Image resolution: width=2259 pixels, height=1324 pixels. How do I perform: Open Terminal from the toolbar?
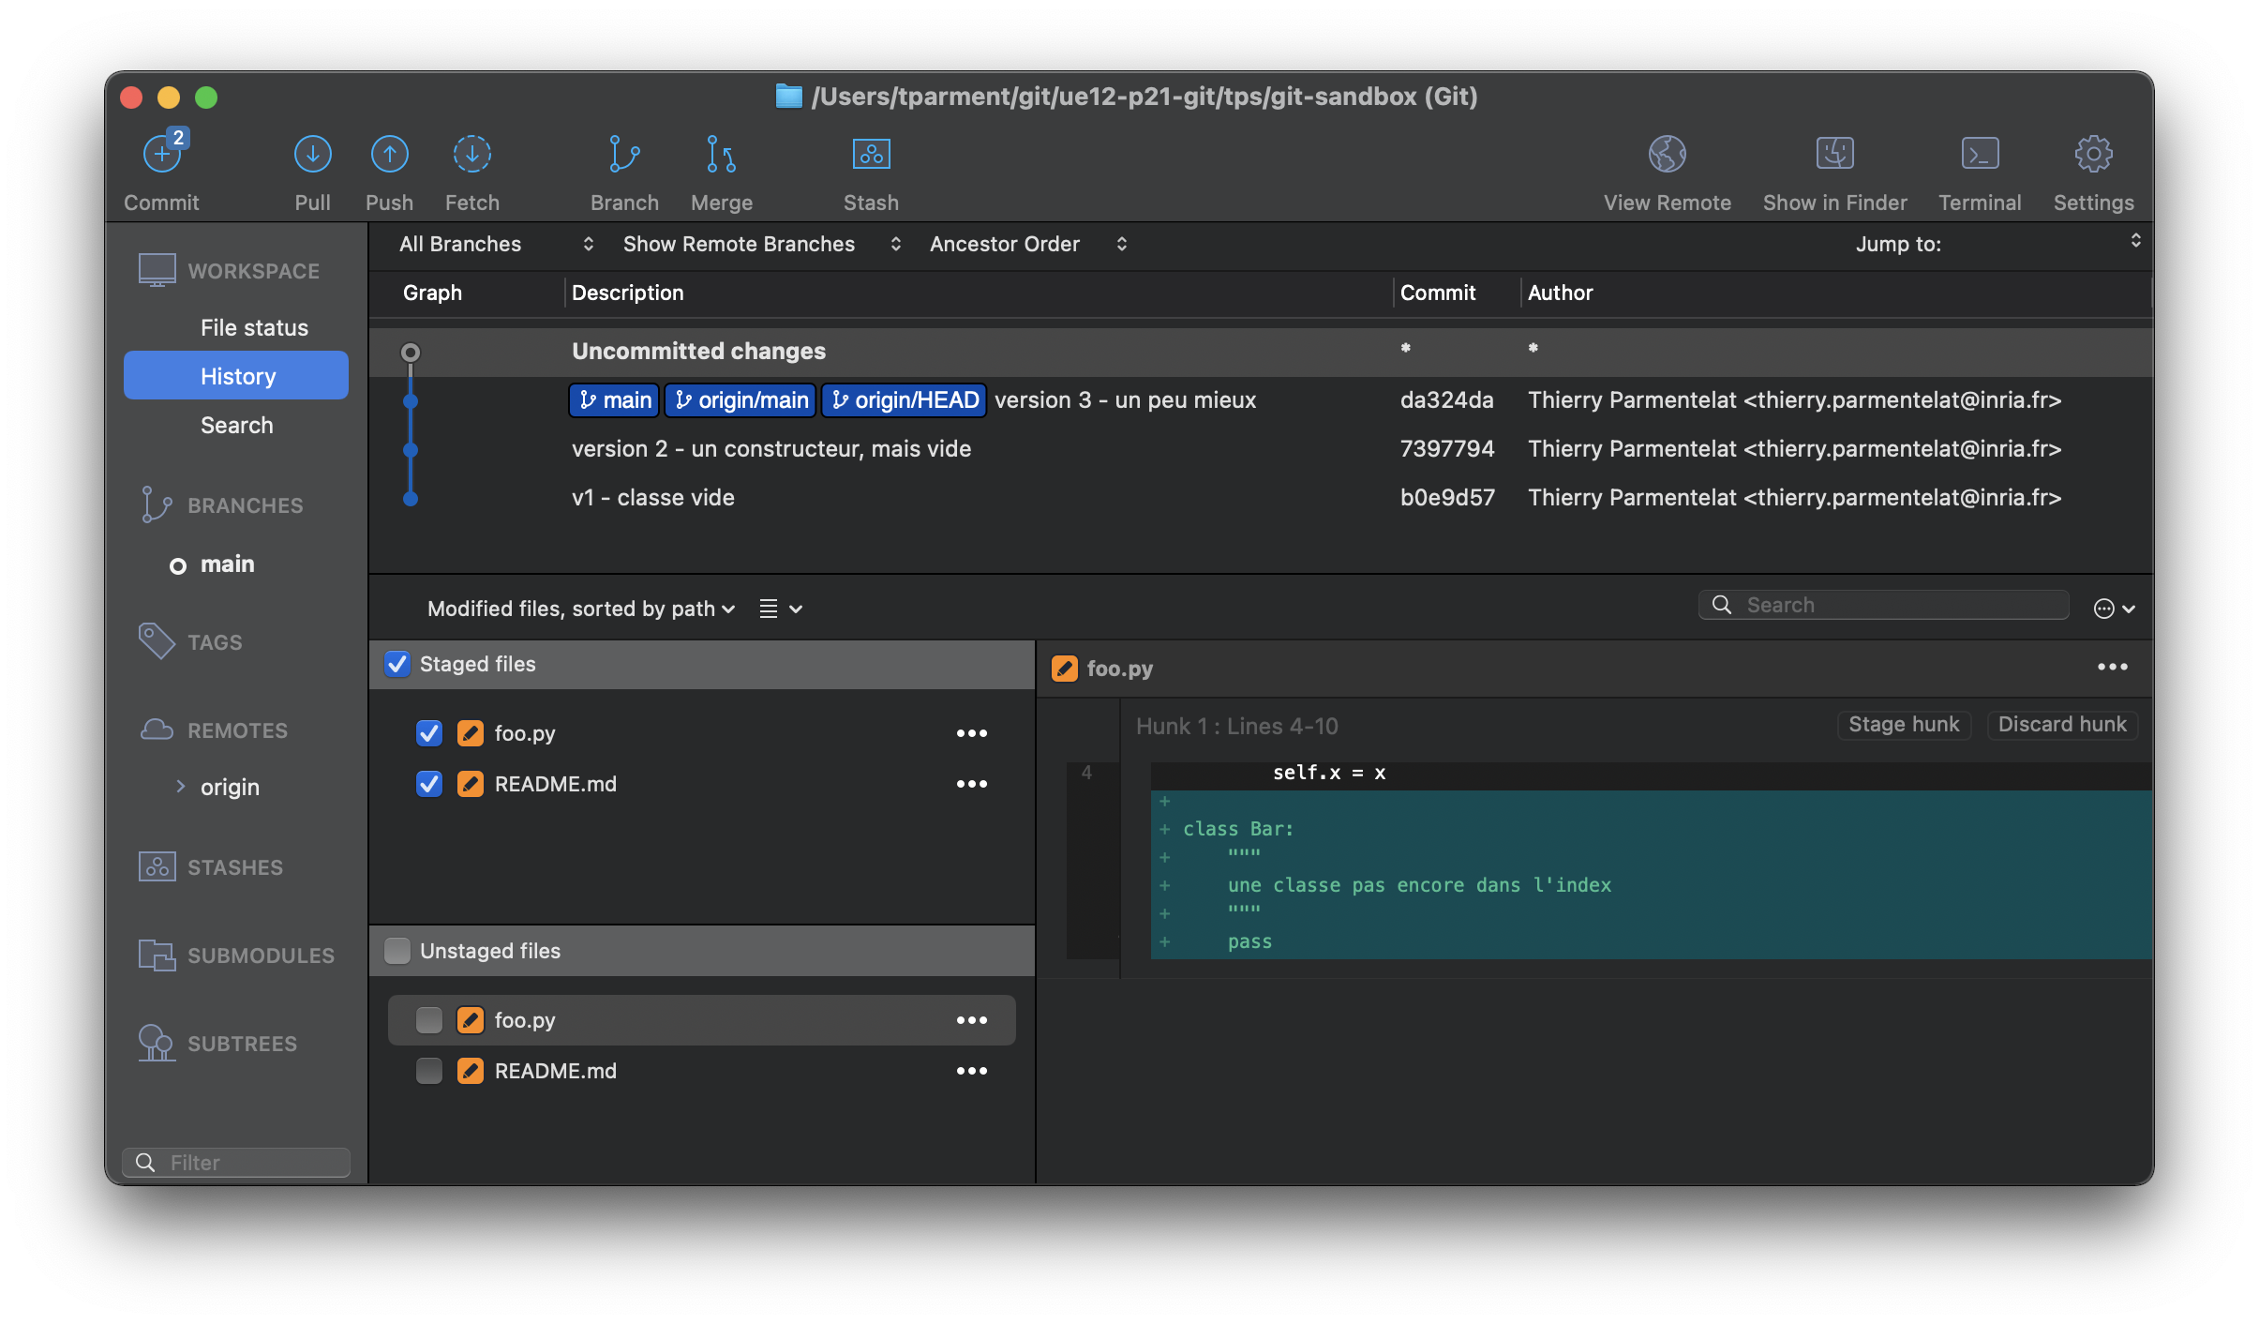click(x=1979, y=155)
